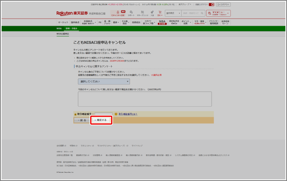The height and width of the screenshot is (181, 287).
Task: Open the company overview footer link
Action: click(61, 145)
